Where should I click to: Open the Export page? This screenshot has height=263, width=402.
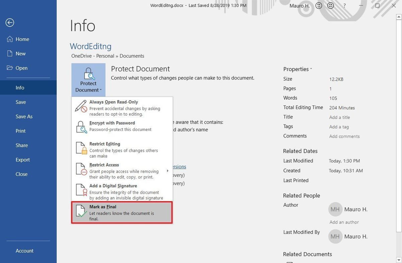point(23,160)
